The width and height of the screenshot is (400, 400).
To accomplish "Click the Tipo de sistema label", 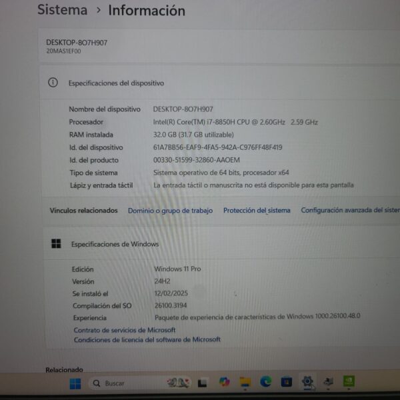I will (x=93, y=173).
